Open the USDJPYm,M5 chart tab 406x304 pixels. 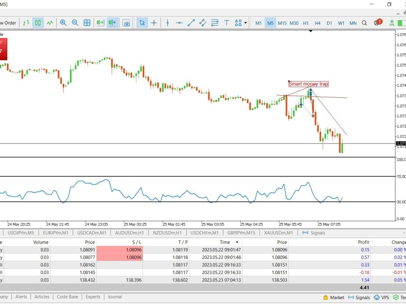[x=21, y=233]
